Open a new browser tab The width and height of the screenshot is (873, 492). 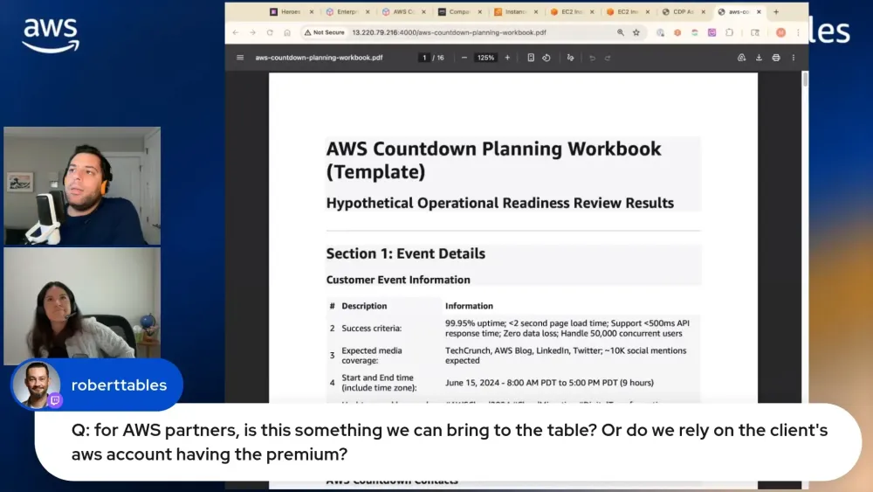point(776,11)
